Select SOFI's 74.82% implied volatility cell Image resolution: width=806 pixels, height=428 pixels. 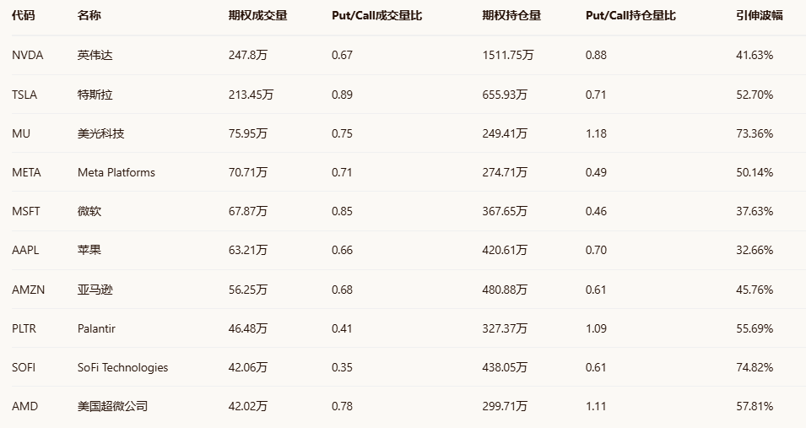(x=755, y=367)
